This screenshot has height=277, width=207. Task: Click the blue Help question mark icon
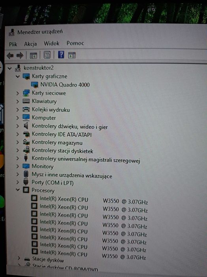(x=61, y=55)
